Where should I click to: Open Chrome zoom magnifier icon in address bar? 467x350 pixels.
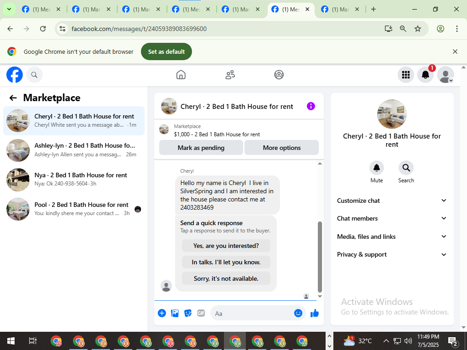[403, 29]
